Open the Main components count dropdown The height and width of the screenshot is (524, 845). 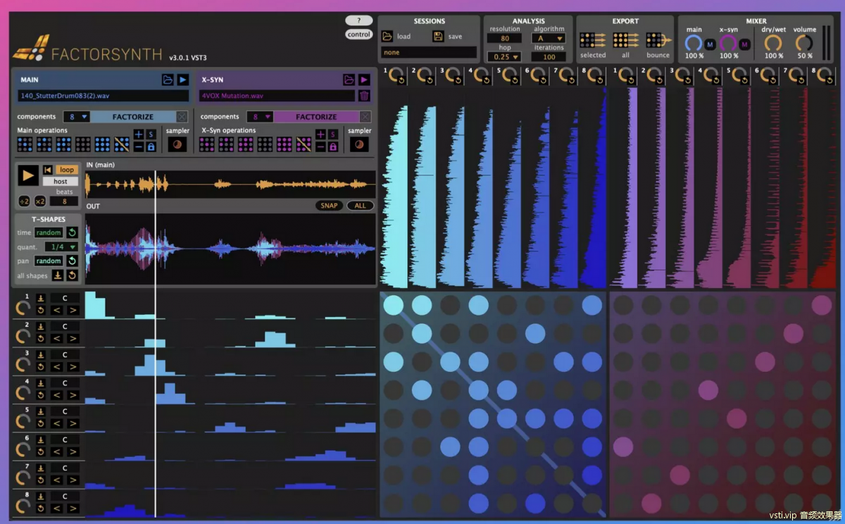click(x=76, y=117)
